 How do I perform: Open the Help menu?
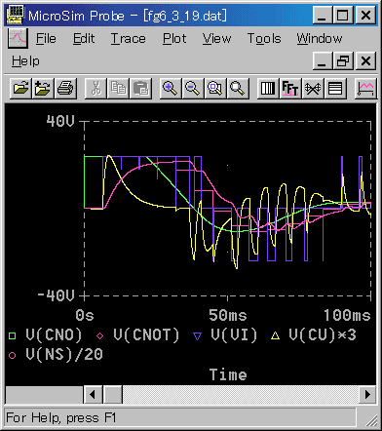tap(25, 61)
